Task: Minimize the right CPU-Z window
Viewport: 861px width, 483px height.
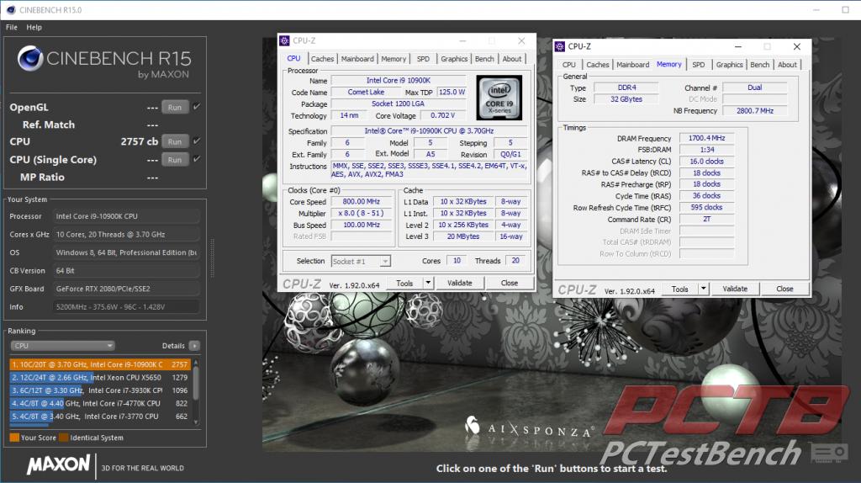Action: click(738, 47)
